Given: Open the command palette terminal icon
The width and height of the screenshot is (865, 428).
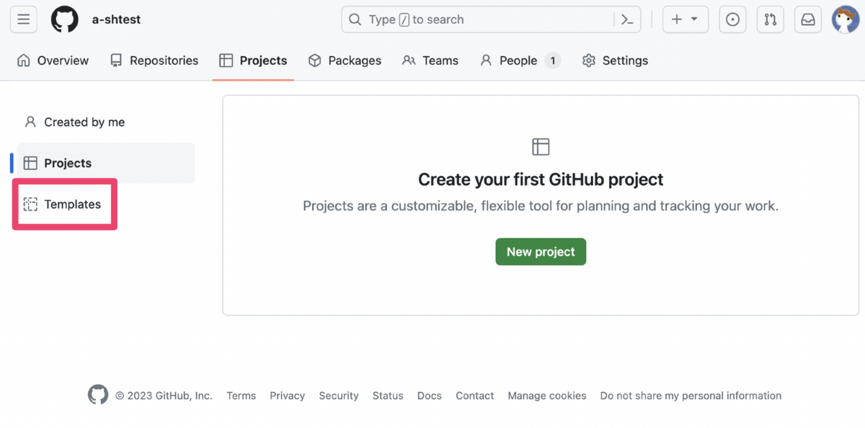Looking at the screenshot, I should tap(626, 19).
